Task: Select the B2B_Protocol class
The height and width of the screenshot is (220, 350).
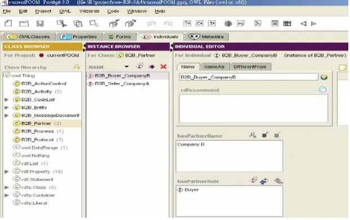Action: tap(38, 139)
